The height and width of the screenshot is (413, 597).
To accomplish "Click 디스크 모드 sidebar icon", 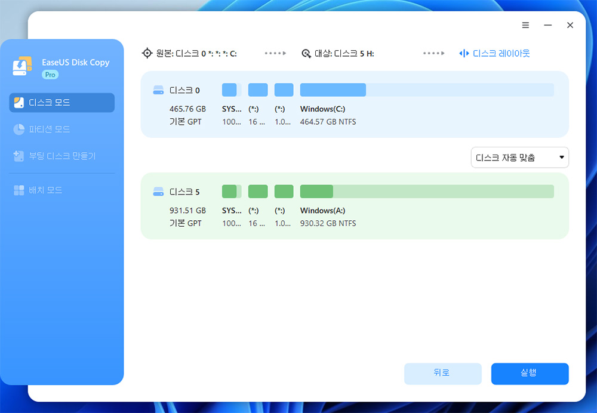I will pos(19,103).
